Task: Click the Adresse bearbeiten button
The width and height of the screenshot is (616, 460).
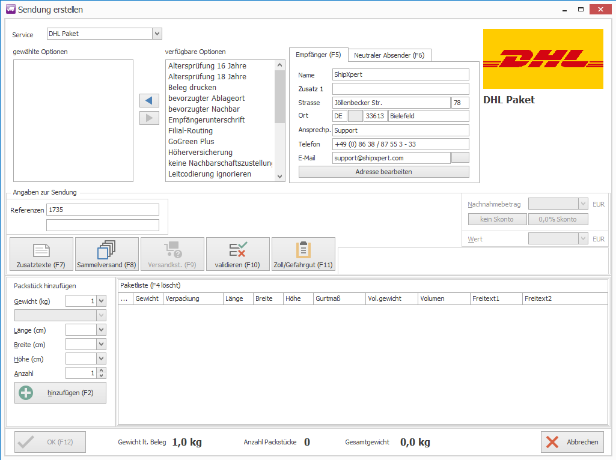Action: tap(384, 172)
